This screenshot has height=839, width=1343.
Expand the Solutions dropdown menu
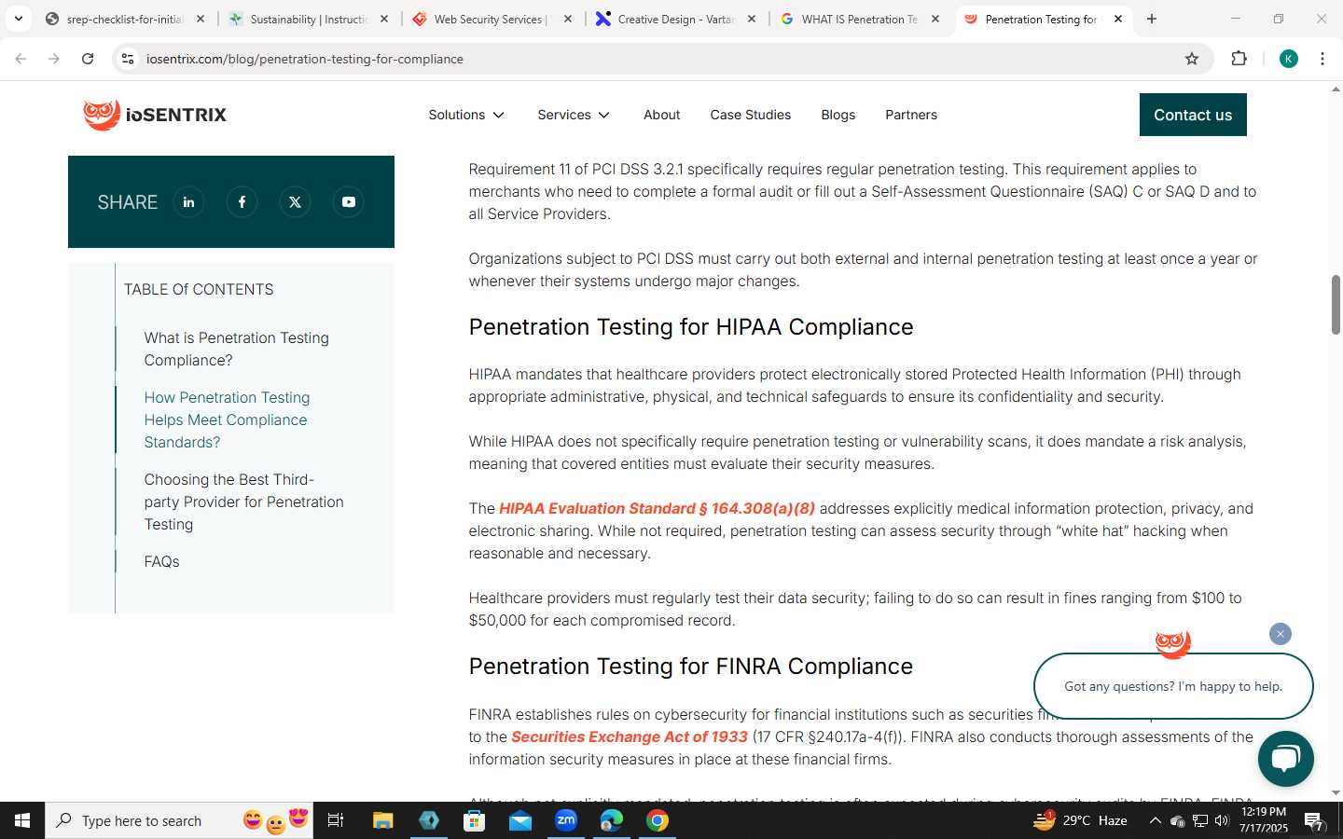click(466, 115)
